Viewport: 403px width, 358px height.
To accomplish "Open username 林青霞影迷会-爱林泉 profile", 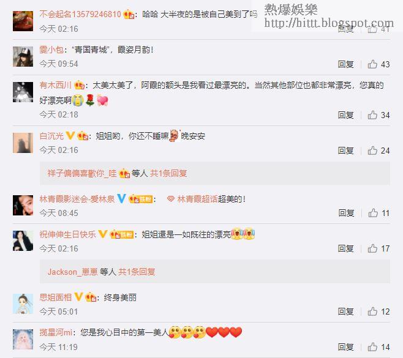I will (77, 199).
